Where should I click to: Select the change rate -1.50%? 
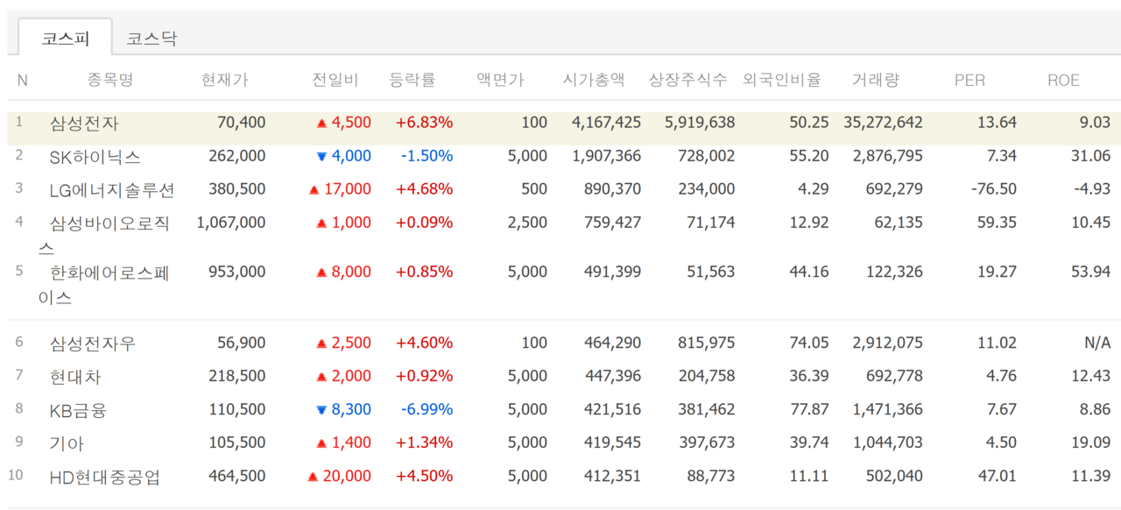(x=427, y=156)
